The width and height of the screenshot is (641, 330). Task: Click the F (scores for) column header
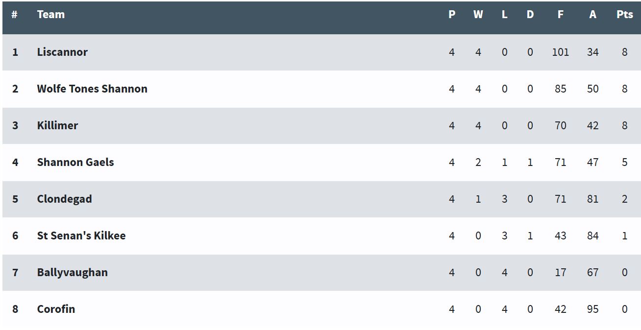[x=560, y=14]
